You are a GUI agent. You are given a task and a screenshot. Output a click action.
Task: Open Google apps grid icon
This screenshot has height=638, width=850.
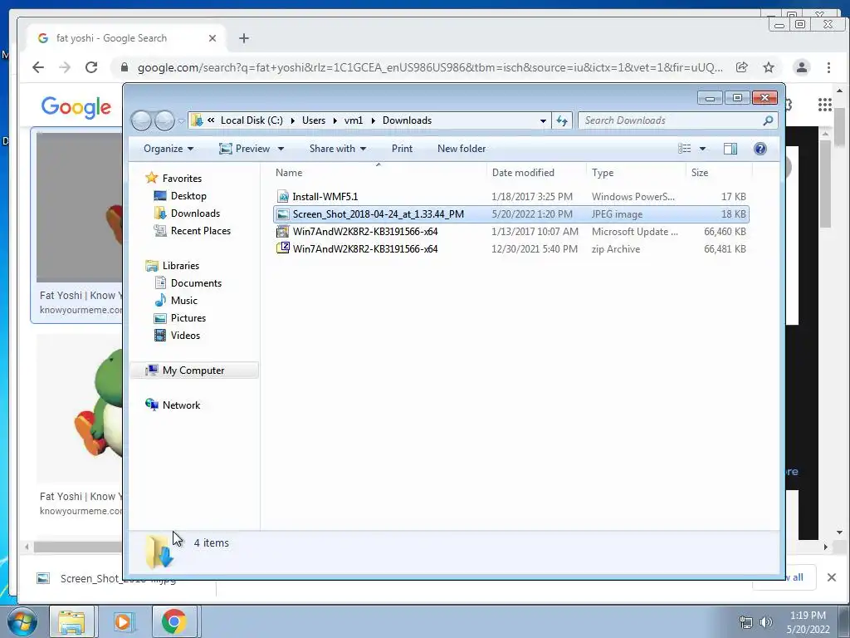click(824, 105)
